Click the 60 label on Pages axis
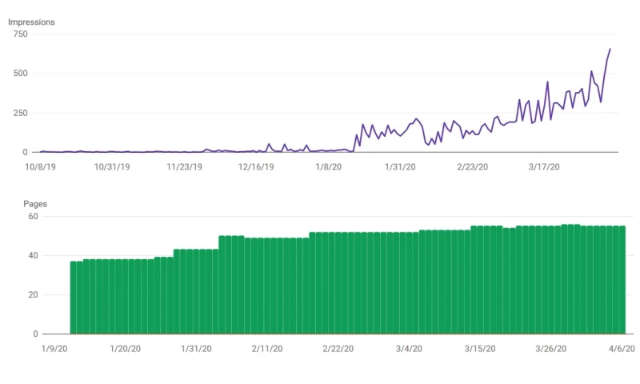640x384 pixels. (33, 216)
